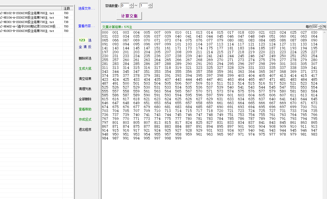The width and height of the screenshot is (327, 199).
Task: Click number 999 in the results area
Action: click(178, 138)
